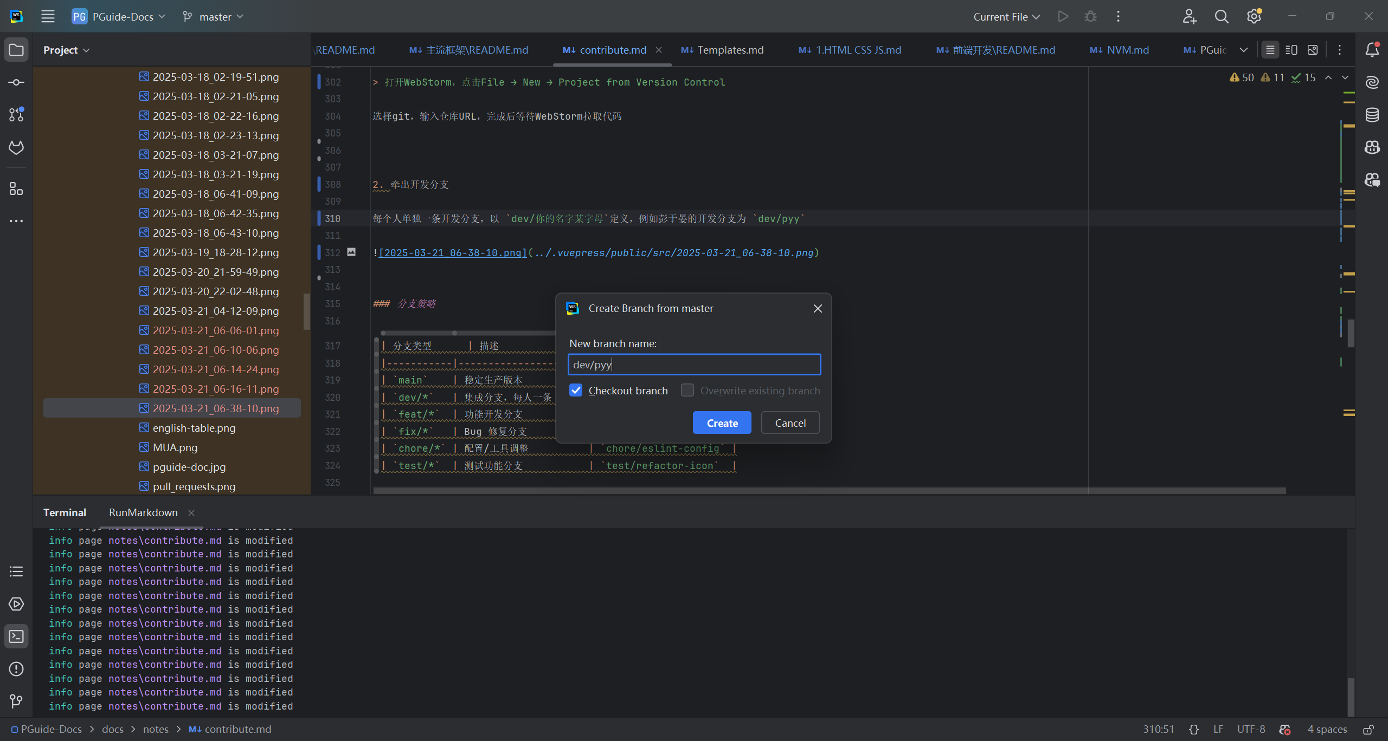Open the Notifications bell icon
Screen dimensions: 1388x741
tap(1372, 50)
